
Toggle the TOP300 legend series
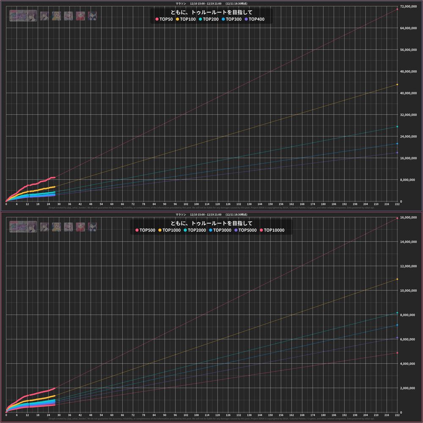coord(231,19)
